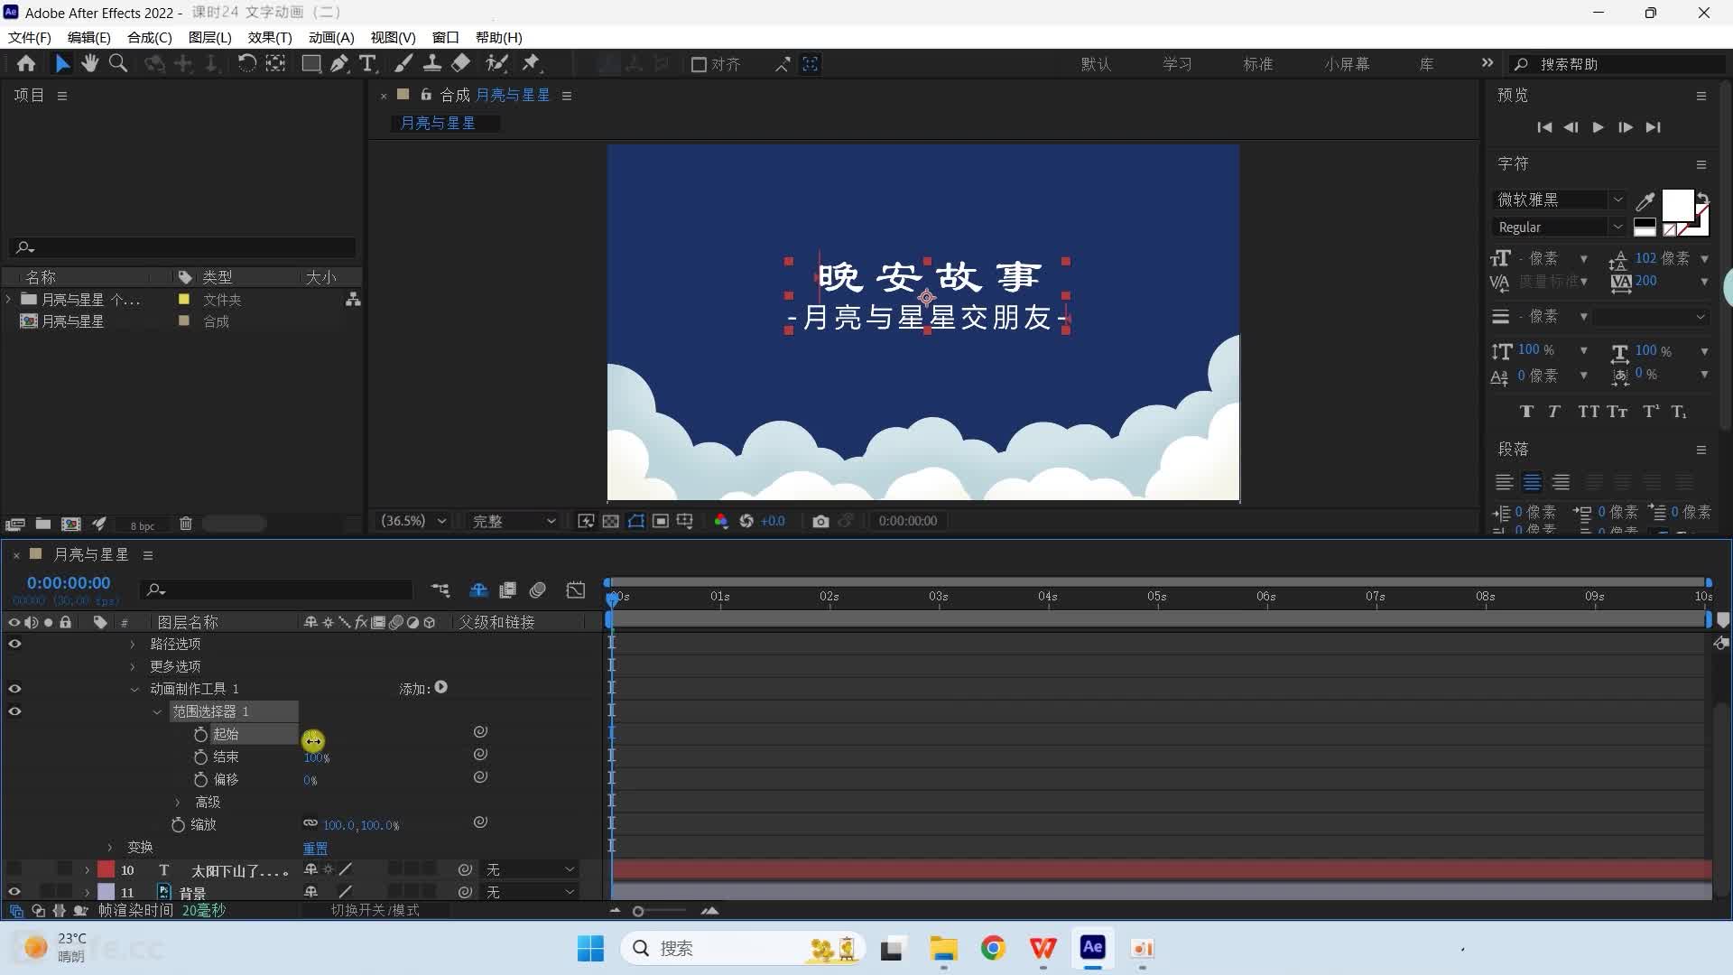Toggle faux bold in Character panel
The width and height of the screenshot is (1733, 975).
tap(1526, 412)
